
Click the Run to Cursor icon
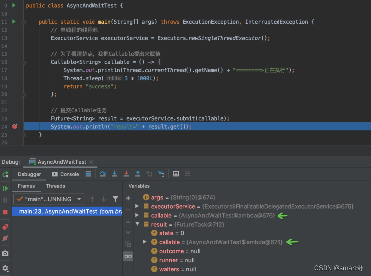coord(161,174)
